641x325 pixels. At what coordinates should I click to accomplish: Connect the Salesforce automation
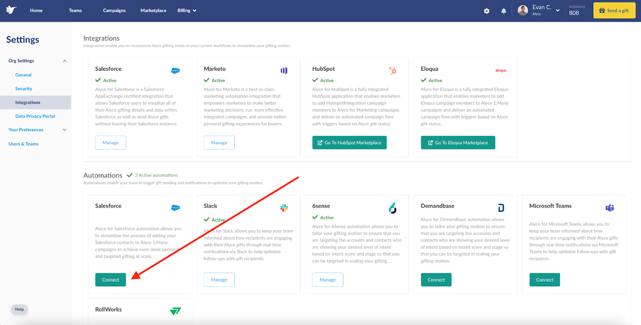tap(111, 280)
